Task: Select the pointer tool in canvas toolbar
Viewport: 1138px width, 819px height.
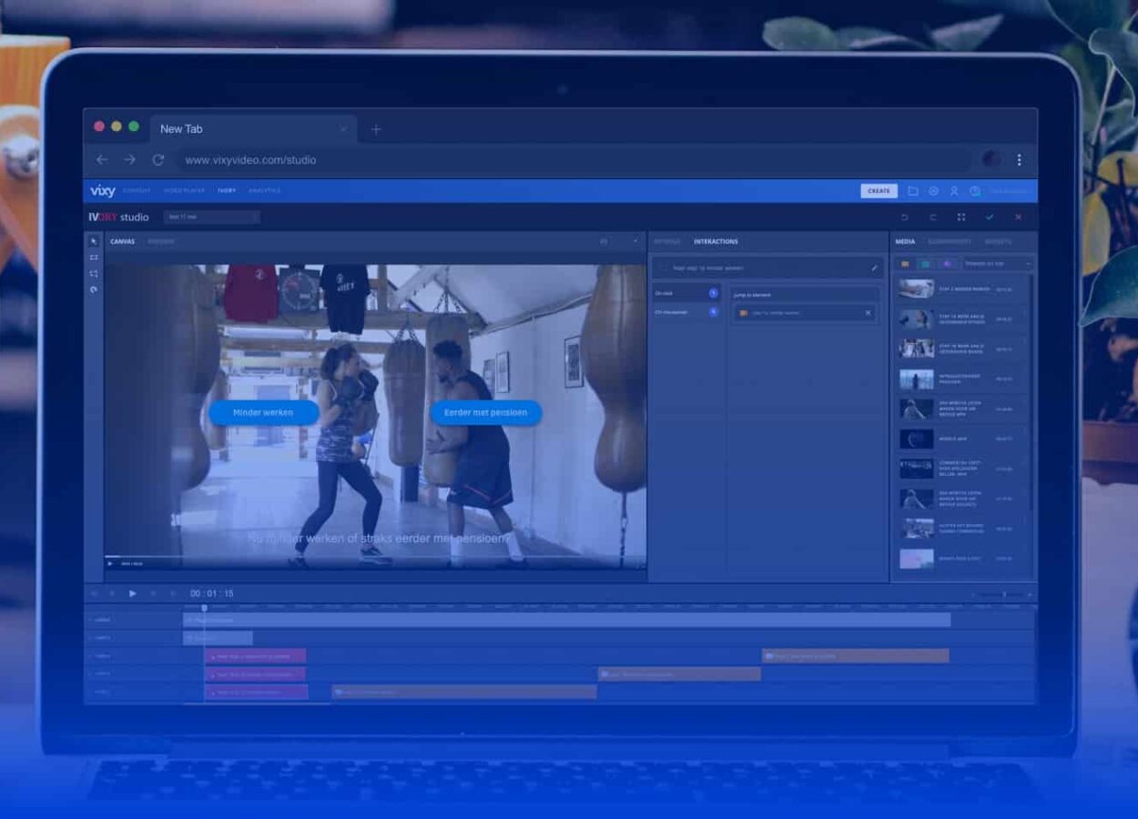Action: click(x=94, y=241)
